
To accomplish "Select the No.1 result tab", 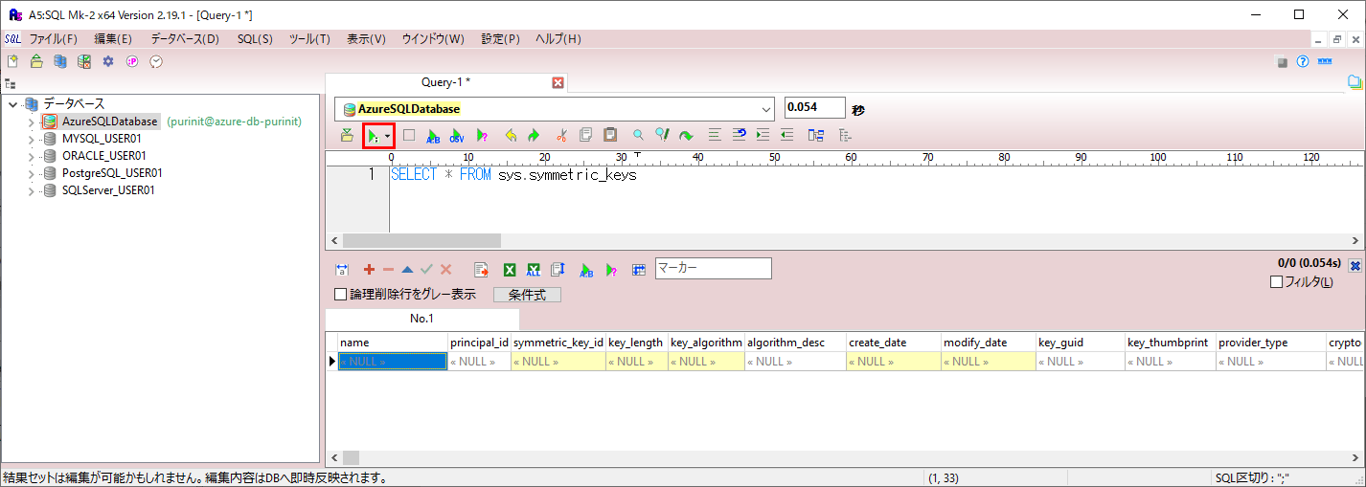I will pyautogui.click(x=421, y=319).
